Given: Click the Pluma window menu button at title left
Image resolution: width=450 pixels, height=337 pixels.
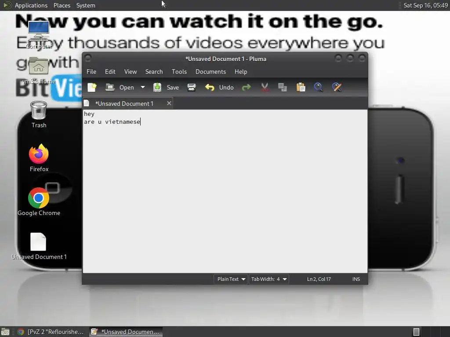Looking at the screenshot, I should (88, 58).
